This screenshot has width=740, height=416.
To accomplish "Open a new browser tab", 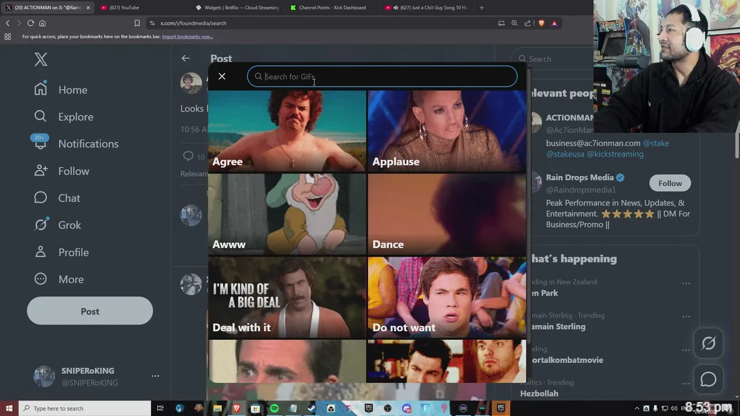I will click(x=482, y=8).
